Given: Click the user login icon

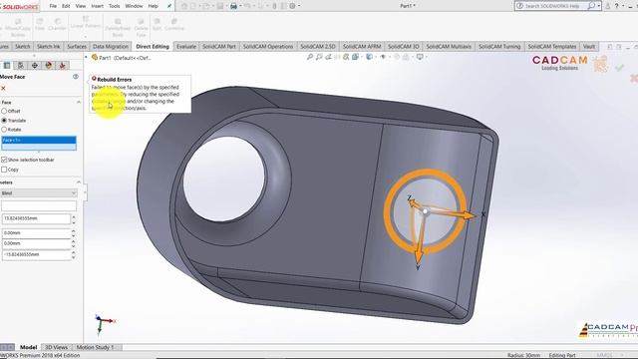Looking at the screenshot, I should (607, 6).
